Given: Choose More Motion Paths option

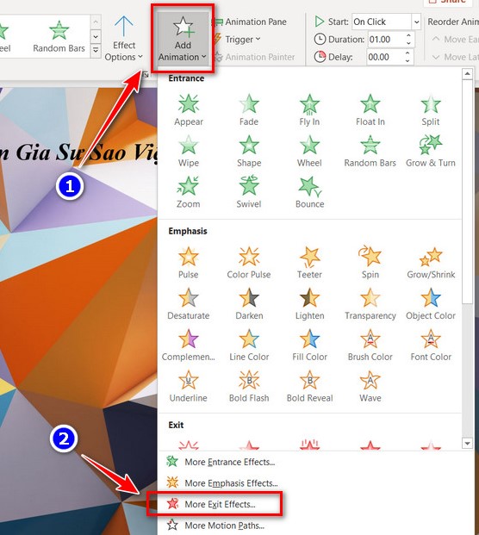Looking at the screenshot, I should click(x=215, y=526).
